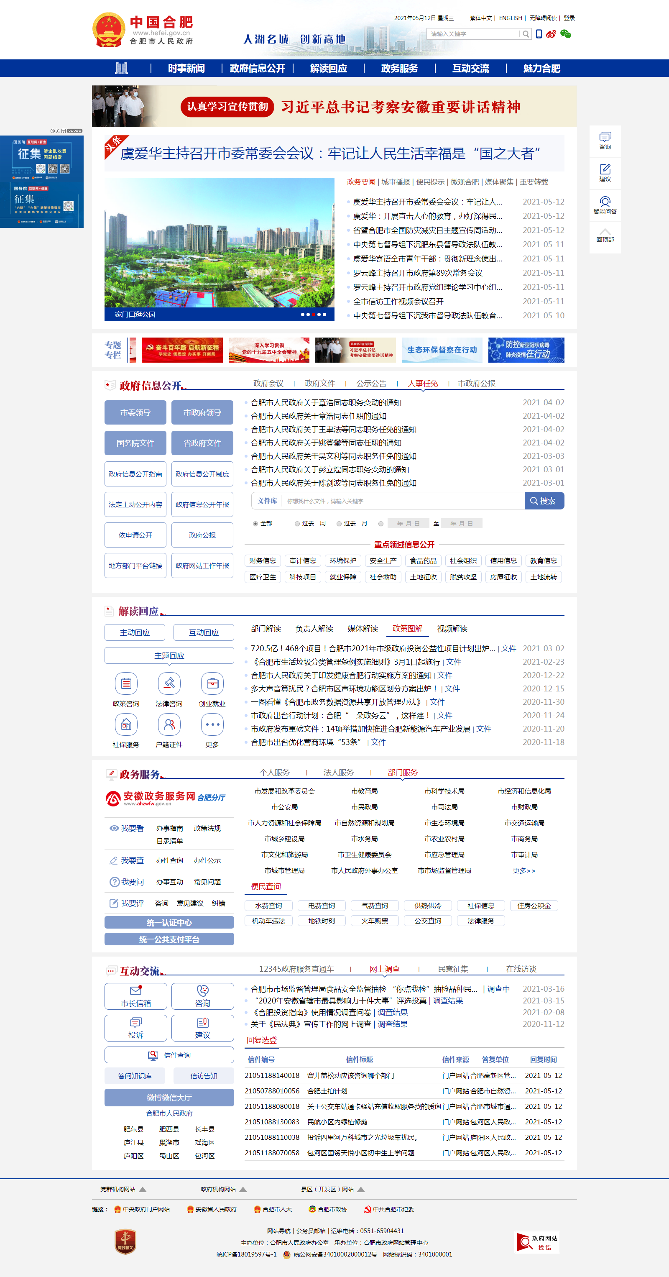Click the 安徽政务服务网 logo
Screen dimensions: 669x1277
(165, 798)
